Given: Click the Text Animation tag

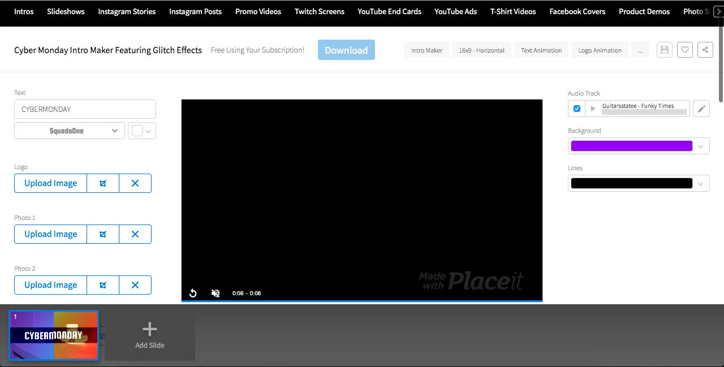Looking at the screenshot, I should point(541,50).
